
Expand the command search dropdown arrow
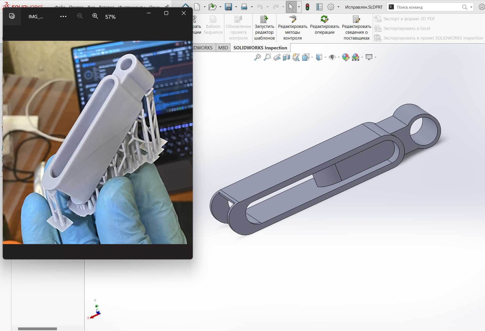point(471,7)
